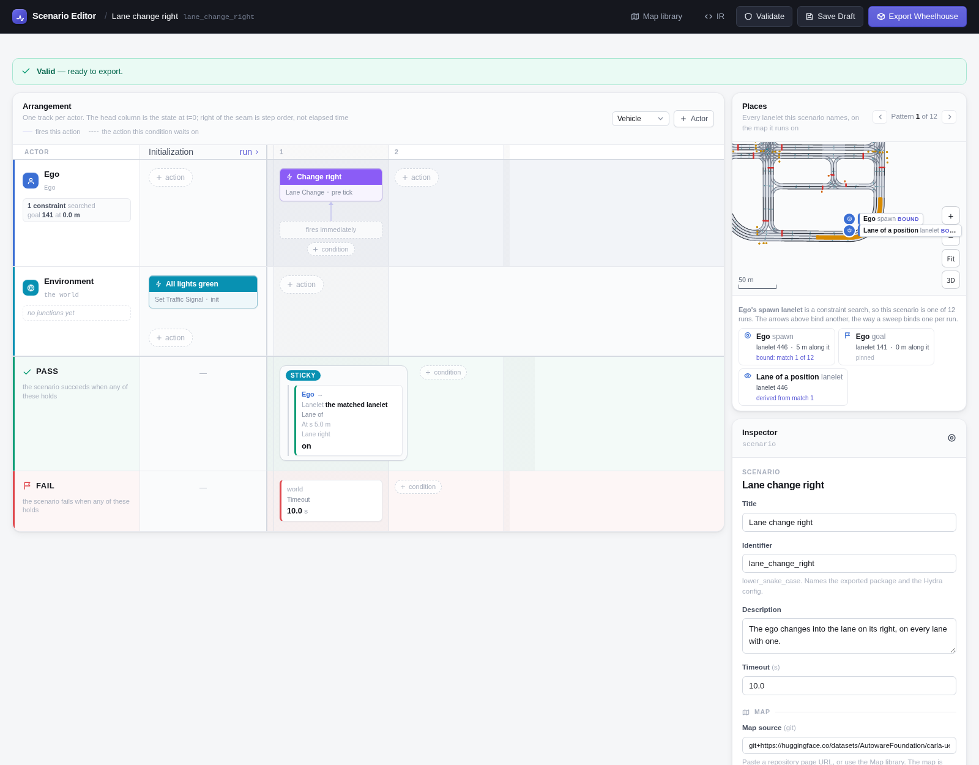Viewport: 979px width, 765px height.
Task: Click the Scenario Editor logo icon
Action: pos(20,17)
